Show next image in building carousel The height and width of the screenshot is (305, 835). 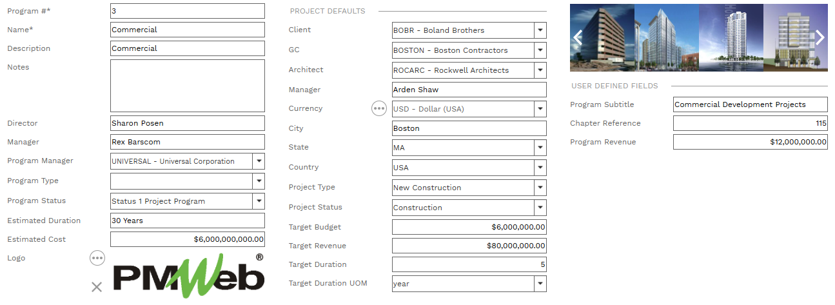tap(820, 37)
